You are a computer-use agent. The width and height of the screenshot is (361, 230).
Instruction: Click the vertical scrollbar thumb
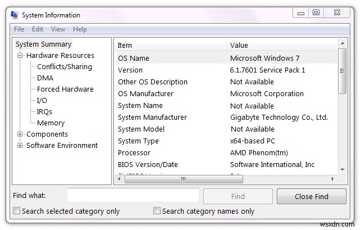coord(342,71)
